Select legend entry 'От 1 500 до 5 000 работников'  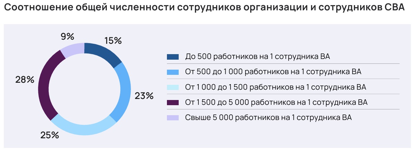click(x=276, y=103)
